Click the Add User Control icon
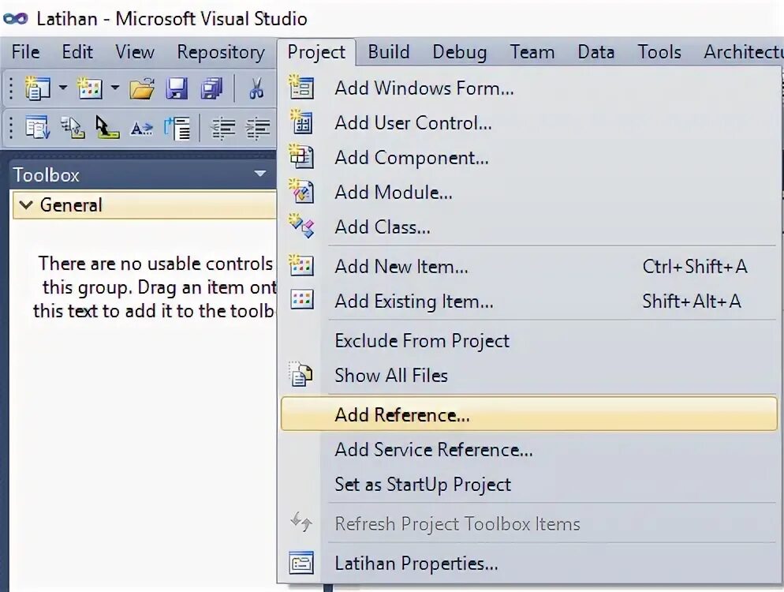The image size is (784, 592). click(301, 122)
